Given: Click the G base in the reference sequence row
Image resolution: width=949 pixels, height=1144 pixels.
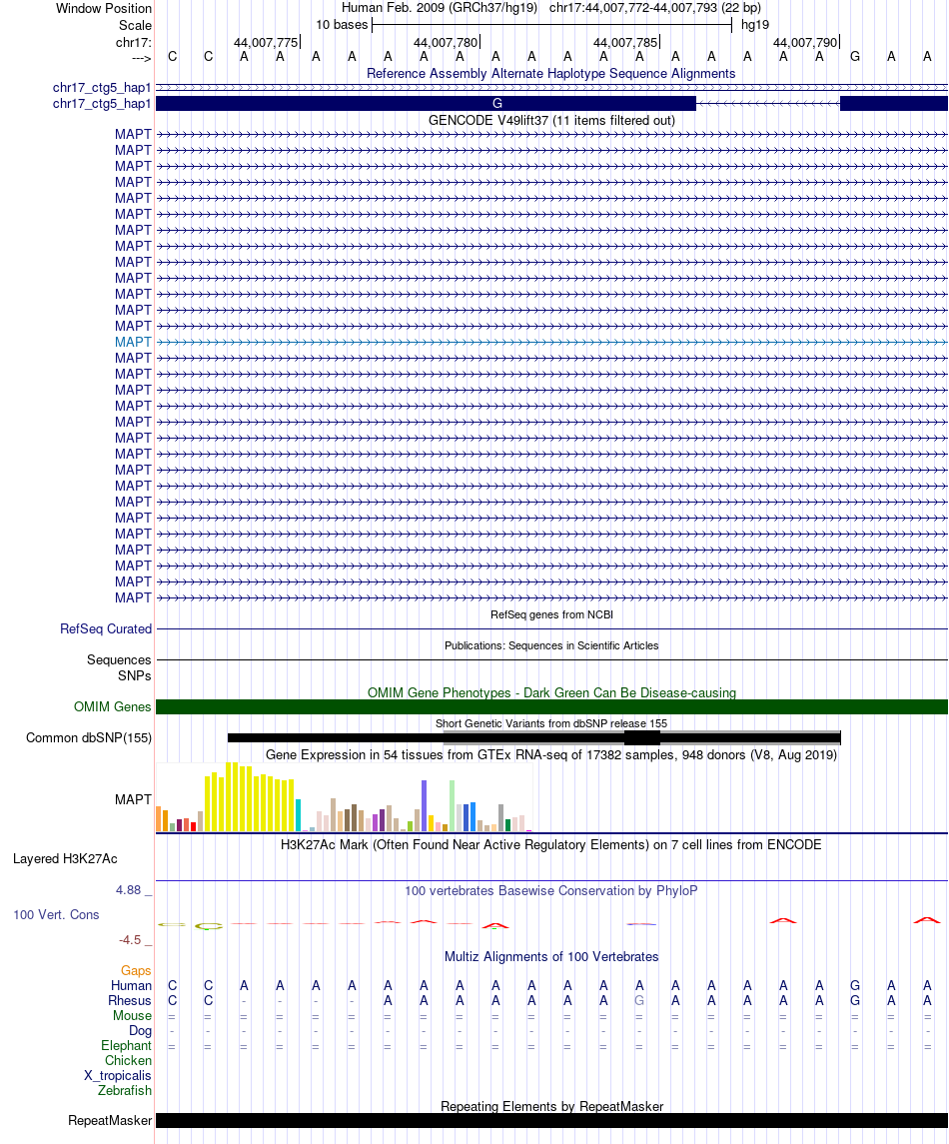Looking at the screenshot, I should 855,56.
